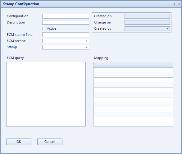Focus the Description text field

pyautogui.click(x=66, y=22)
